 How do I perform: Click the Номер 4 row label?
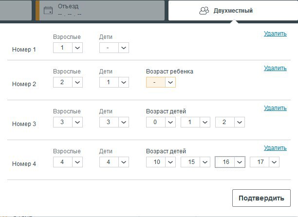(x=24, y=164)
